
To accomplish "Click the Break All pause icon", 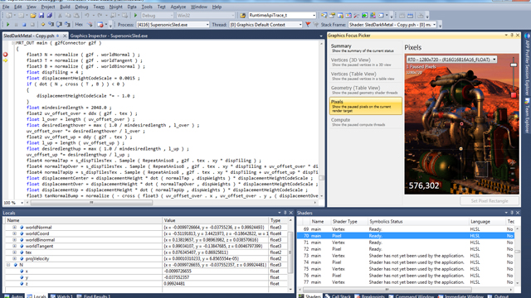I will pos(16,25).
